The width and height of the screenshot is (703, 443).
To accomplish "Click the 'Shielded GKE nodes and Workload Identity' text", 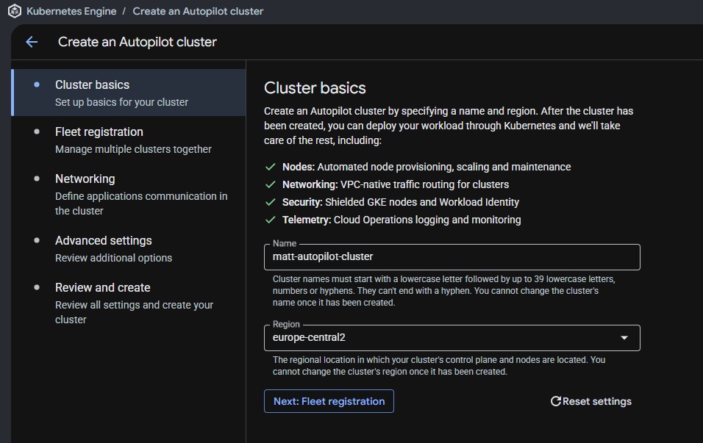I will pyautogui.click(x=422, y=202).
